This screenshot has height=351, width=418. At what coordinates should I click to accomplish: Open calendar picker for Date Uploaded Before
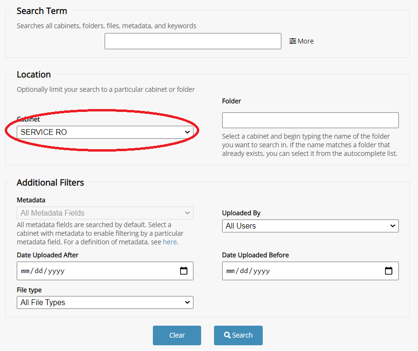point(389,271)
